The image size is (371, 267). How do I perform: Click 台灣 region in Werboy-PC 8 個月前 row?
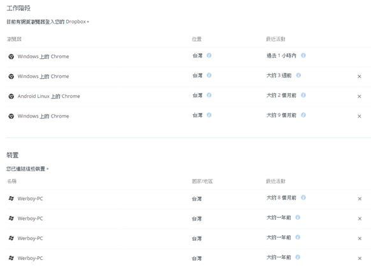pos(197,199)
